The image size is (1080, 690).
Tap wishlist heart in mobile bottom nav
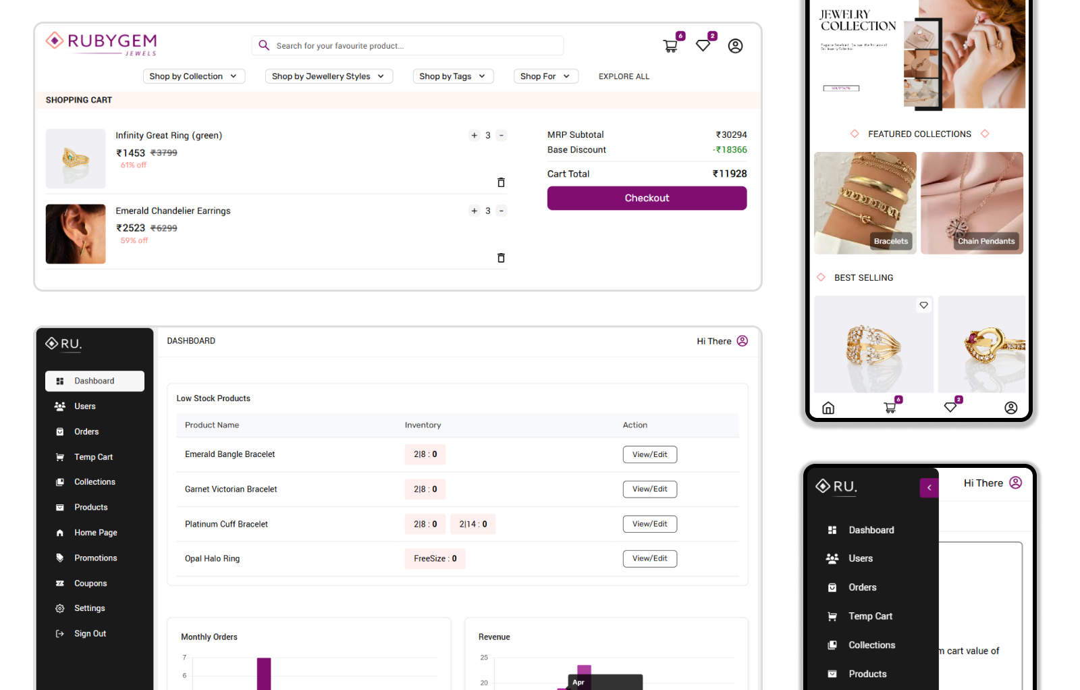pos(950,408)
